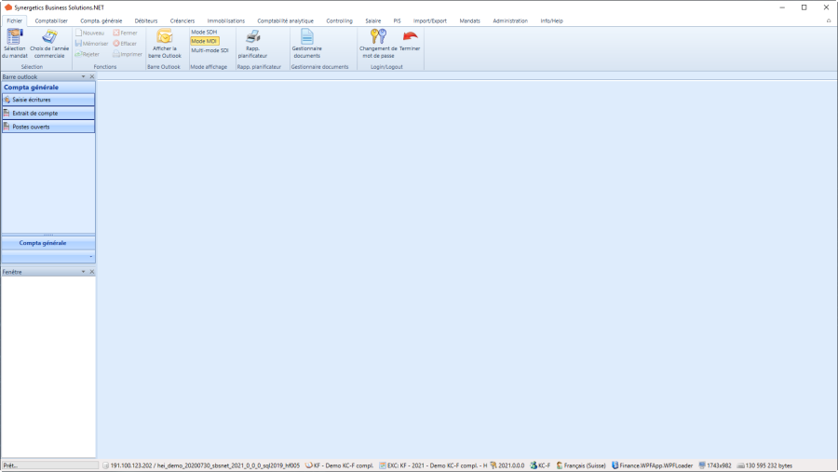Click the Rejeter function
Viewport: 838px width, 472px height.
[x=88, y=54]
